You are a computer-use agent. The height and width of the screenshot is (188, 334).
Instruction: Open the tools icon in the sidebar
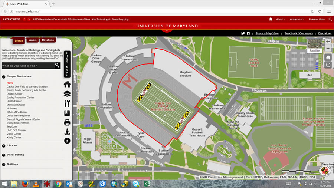point(67,103)
